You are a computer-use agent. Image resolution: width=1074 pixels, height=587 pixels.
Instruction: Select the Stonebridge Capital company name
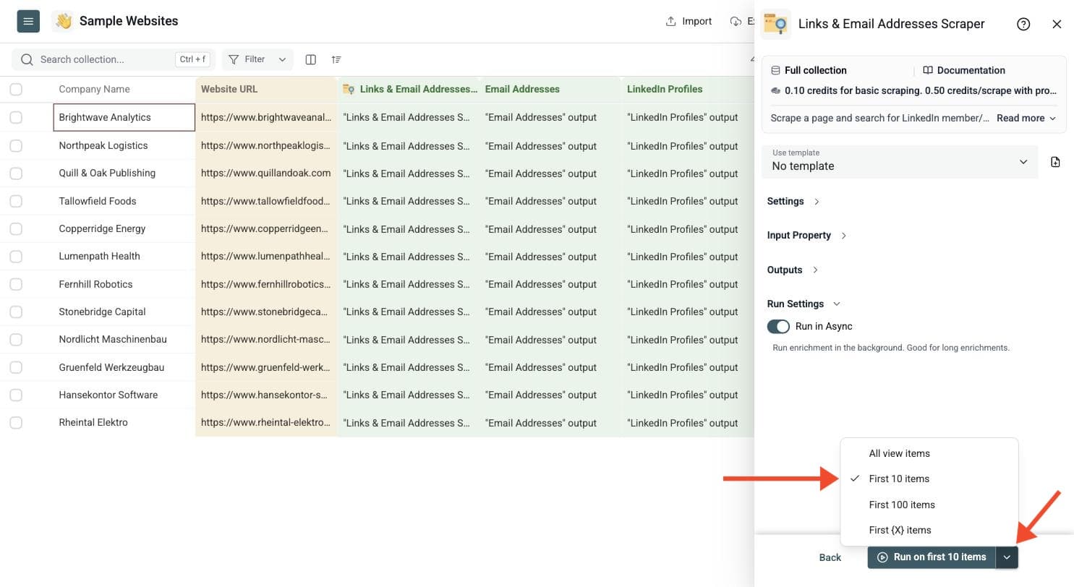[102, 312]
